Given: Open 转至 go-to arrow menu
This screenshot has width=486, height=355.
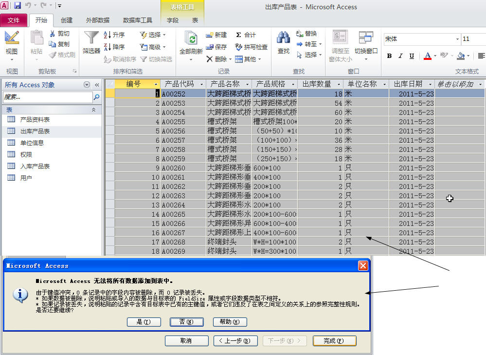Looking at the screenshot, I should 309,44.
